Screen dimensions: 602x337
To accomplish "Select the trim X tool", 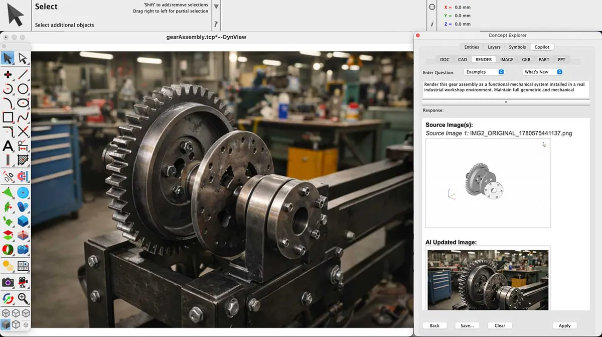I will [x=23, y=132].
